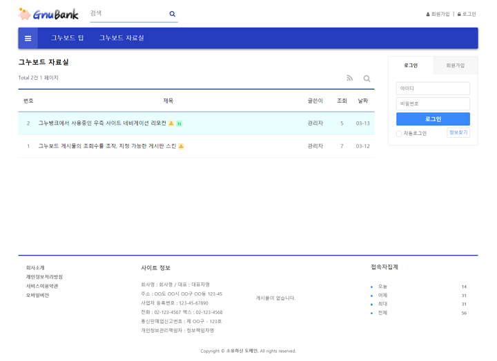Open the 그누보드 자료실 menu

(121, 39)
